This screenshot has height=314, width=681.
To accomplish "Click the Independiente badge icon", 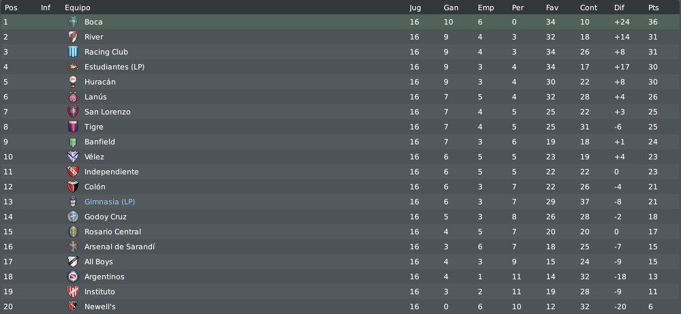I will tap(73, 172).
